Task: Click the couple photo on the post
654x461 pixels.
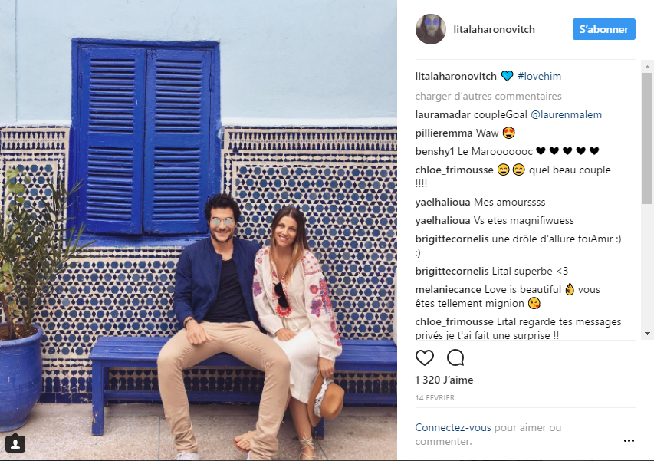Action: point(199,230)
